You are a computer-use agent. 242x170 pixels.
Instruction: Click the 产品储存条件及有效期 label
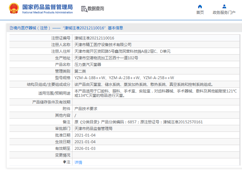51,102
